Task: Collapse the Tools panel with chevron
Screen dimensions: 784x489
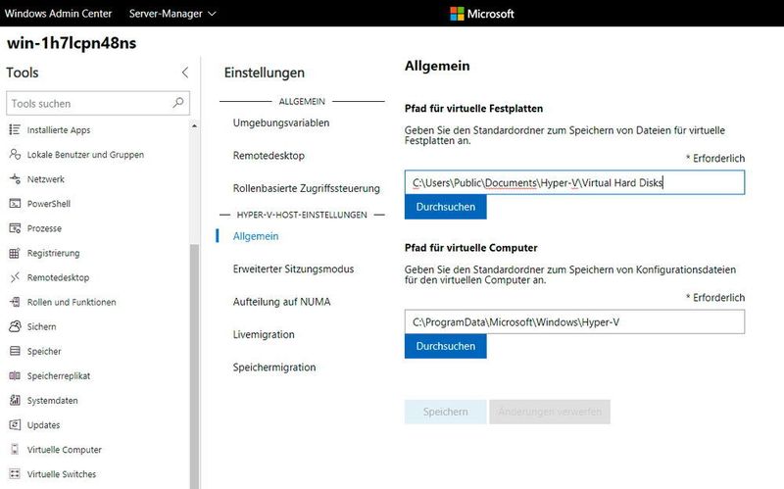Action: point(185,73)
